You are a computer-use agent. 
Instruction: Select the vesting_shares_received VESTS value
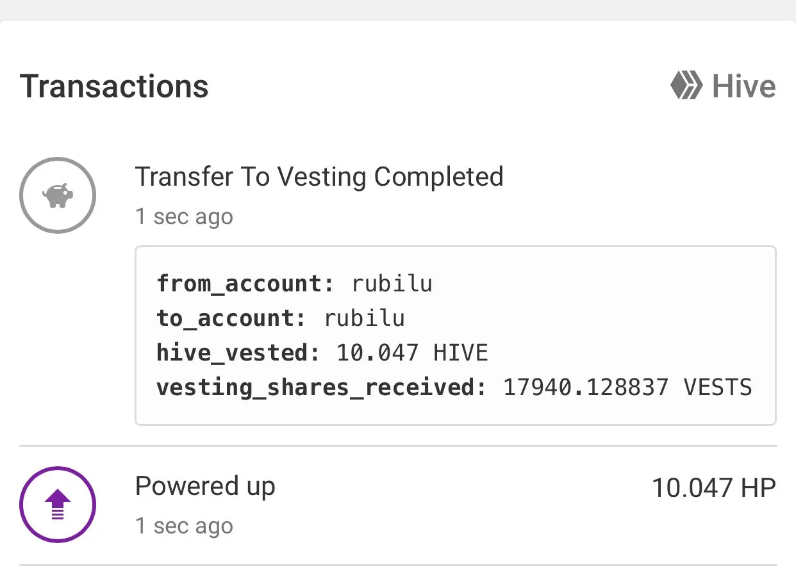point(627,387)
